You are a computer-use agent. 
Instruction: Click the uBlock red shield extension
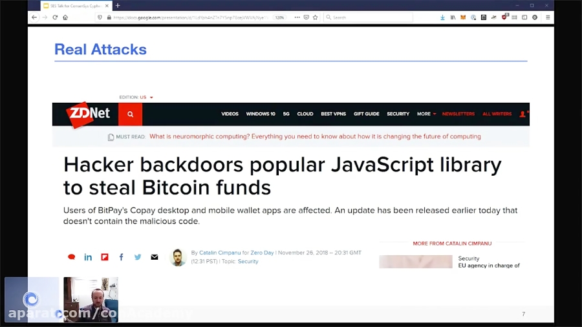(504, 17)
